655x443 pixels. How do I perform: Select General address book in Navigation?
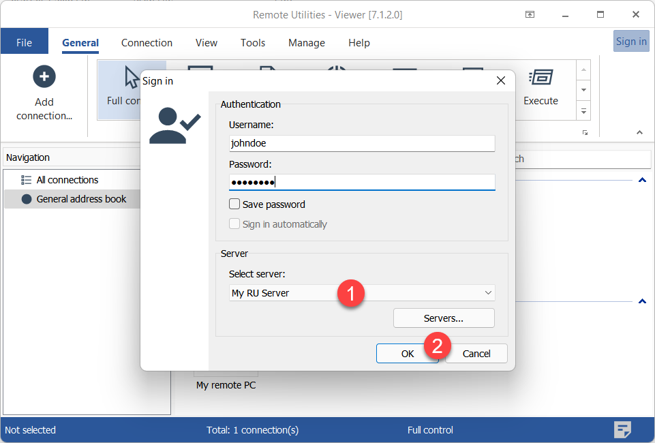pos(81,199)
